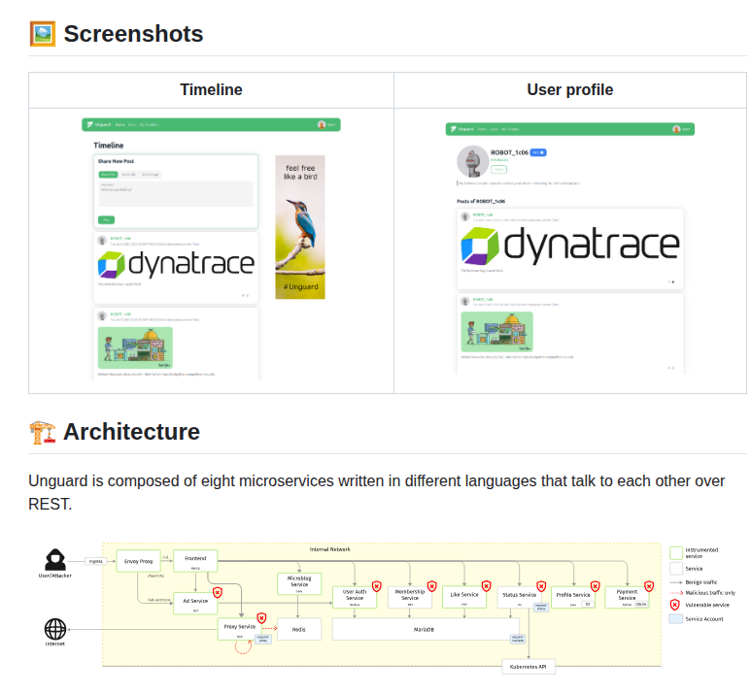Click the Timeline heading inside the Timeline screenshot
The image size is (751, 693).
[108, 146]
